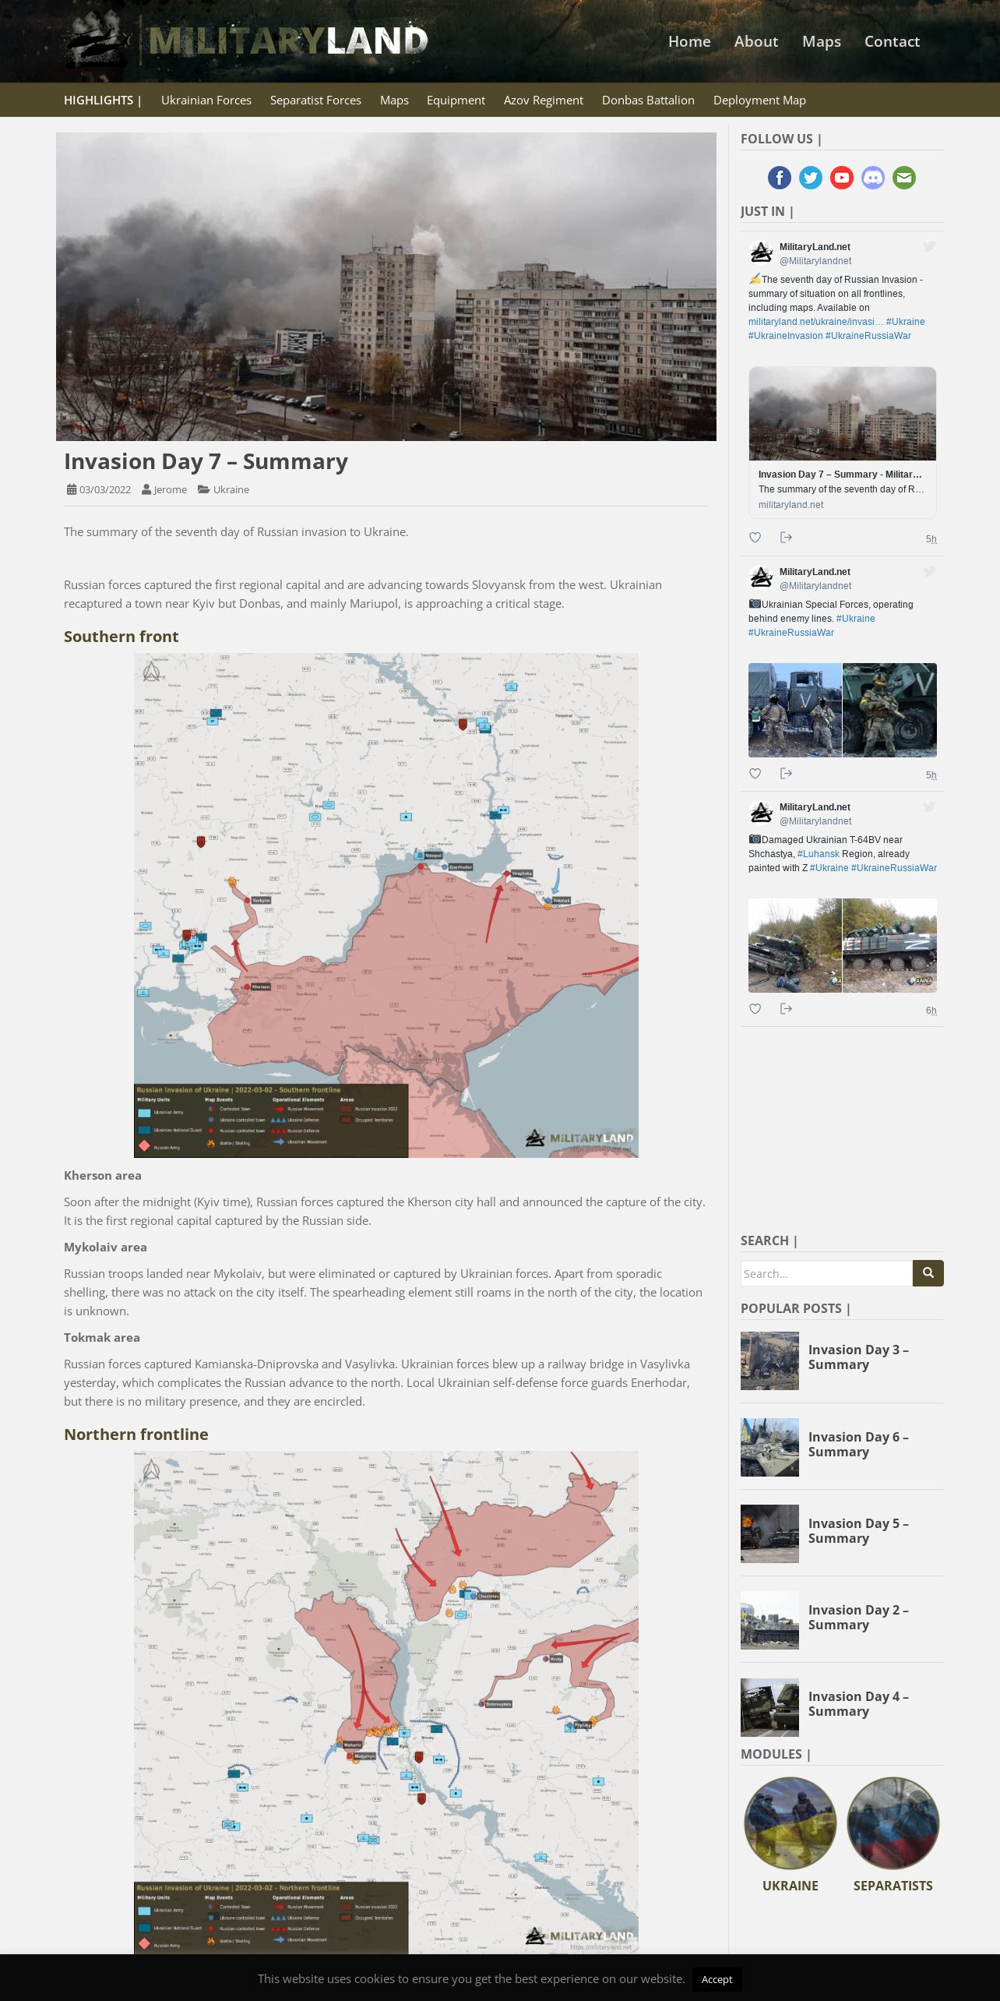
Task: Click the MilitaryLand logo in the header
Action: tap(246, 41)
